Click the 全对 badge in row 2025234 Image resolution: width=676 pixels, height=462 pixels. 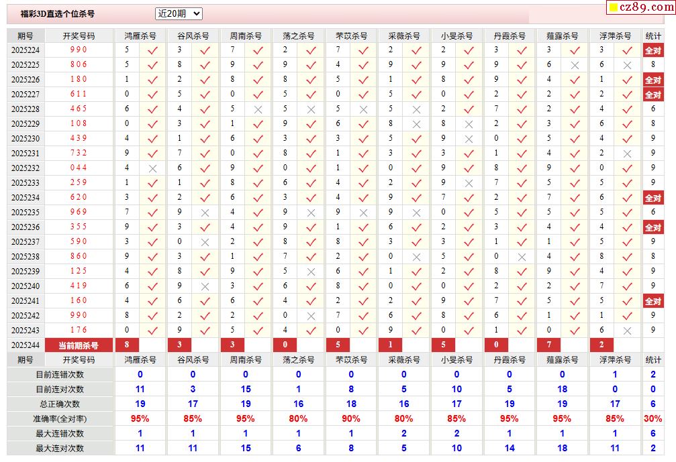tap(653, 198)
